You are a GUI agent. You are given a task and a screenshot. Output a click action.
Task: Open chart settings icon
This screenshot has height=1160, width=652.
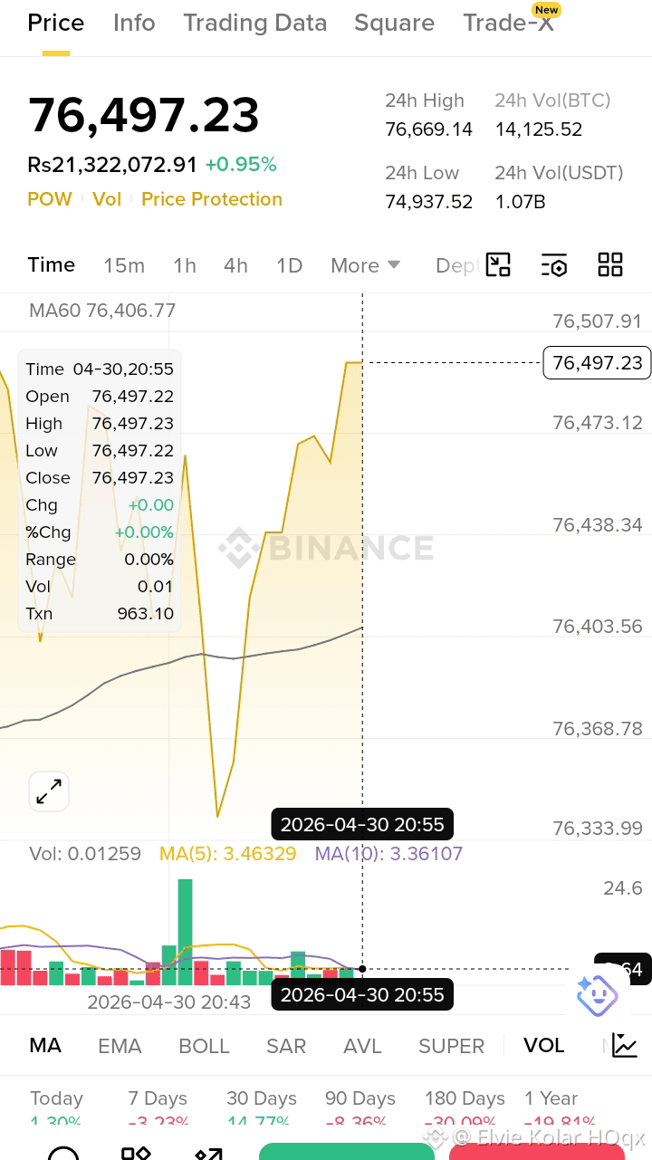(x=554, y=264)
